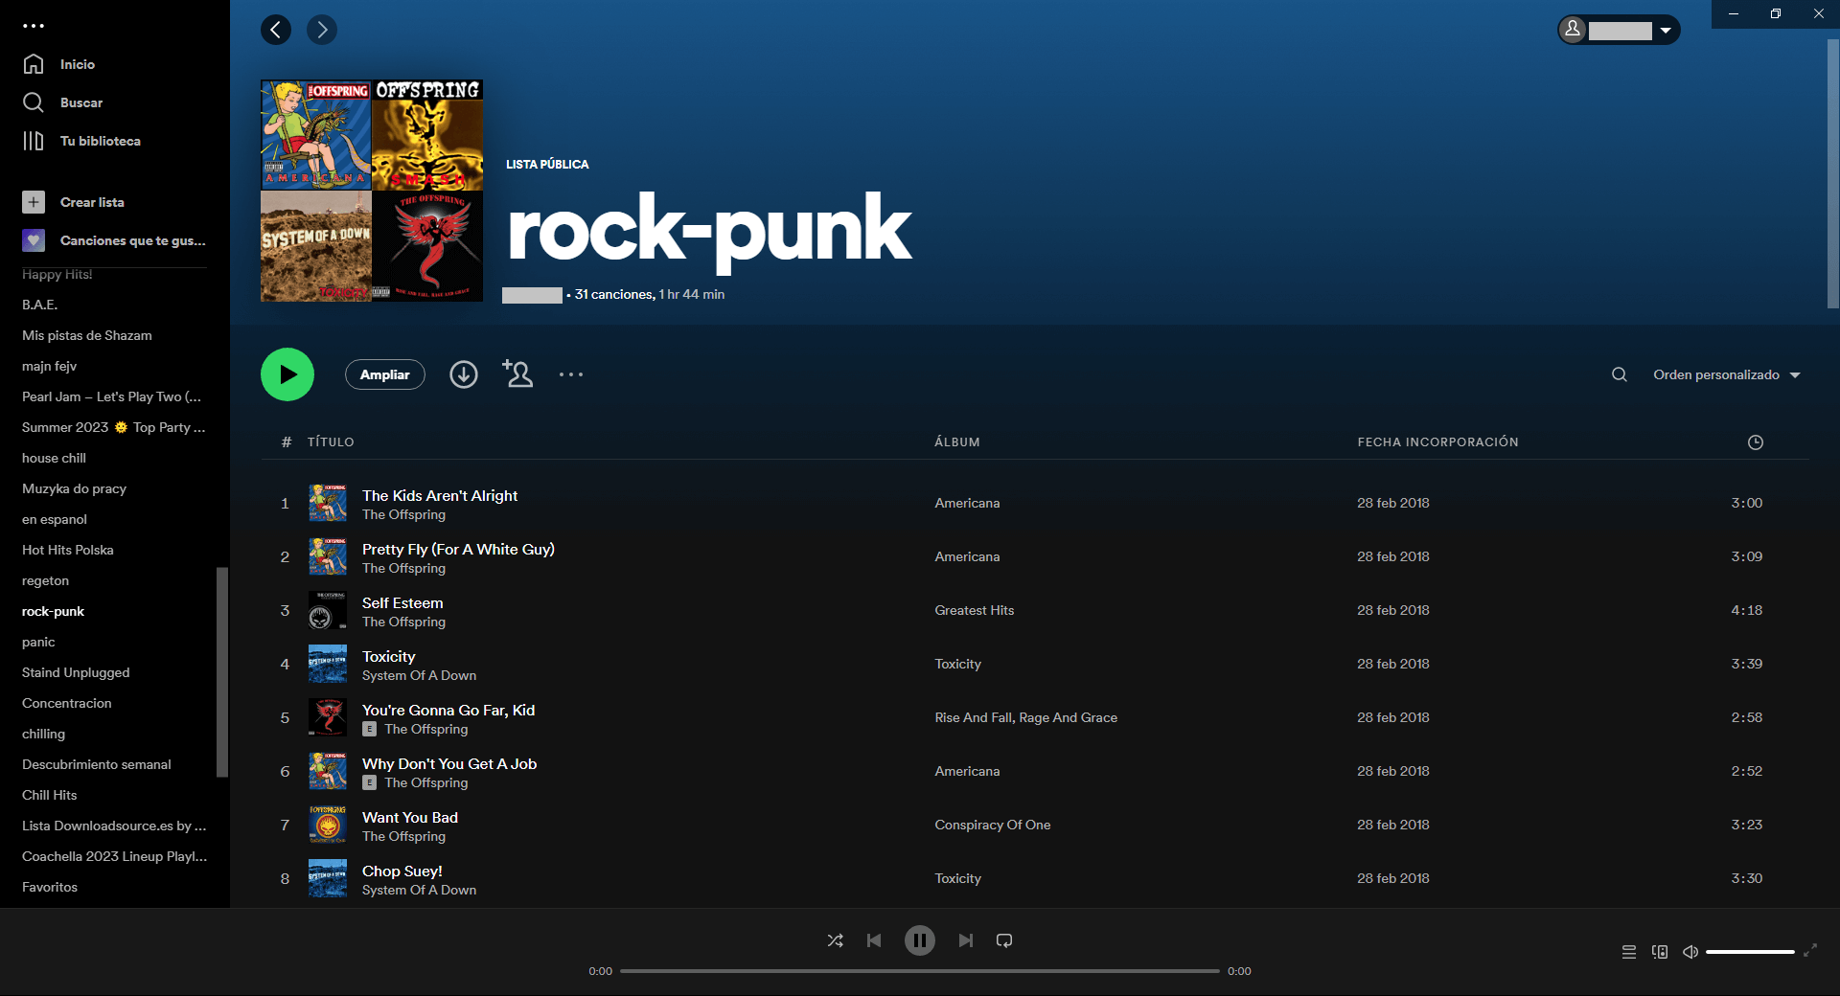Open Tu biblioteca library icon

click(34, 141)
